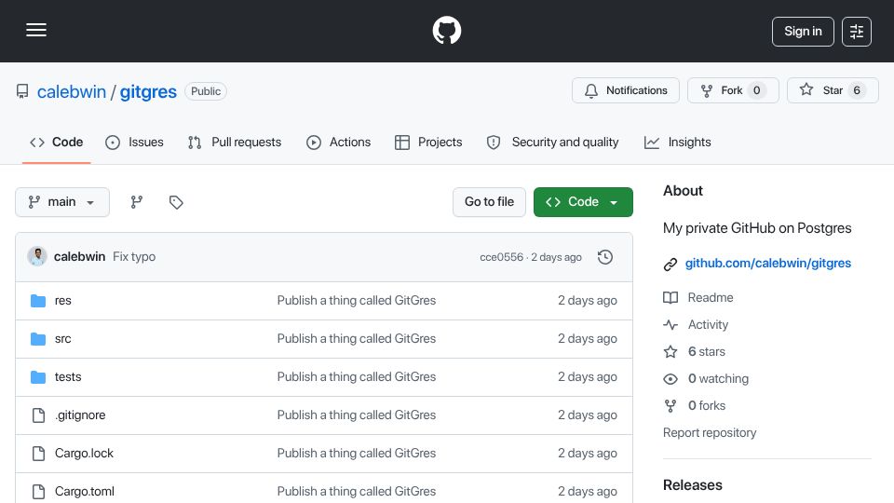This screenshot has height=503, width=894.
Task: Click the Fork count 0 badge
Action: click(756, 90)
